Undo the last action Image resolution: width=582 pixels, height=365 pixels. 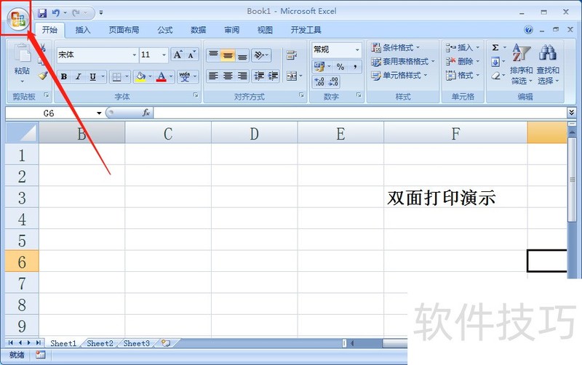click(56, 13)
